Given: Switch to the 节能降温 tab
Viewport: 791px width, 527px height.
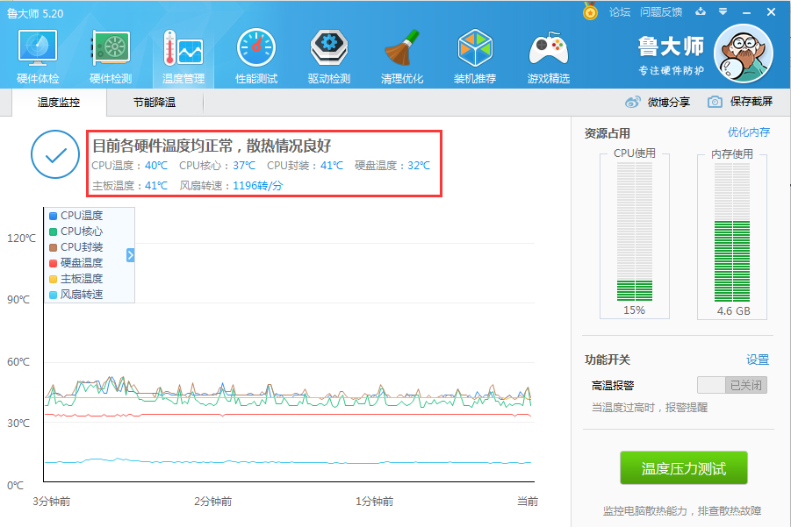Looking at the screenshot, I should (156, 103).
